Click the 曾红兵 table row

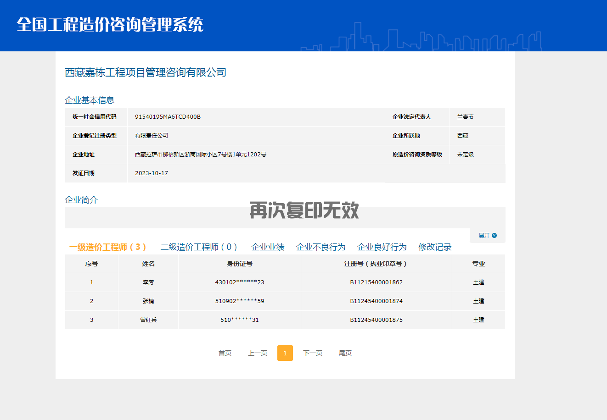click(x=148, y=320)
